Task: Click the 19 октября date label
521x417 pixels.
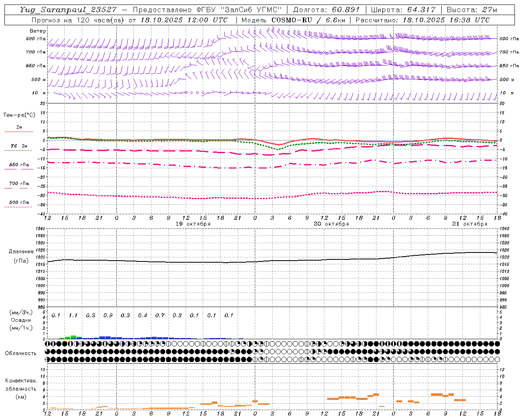Action: tap(193, 224)
